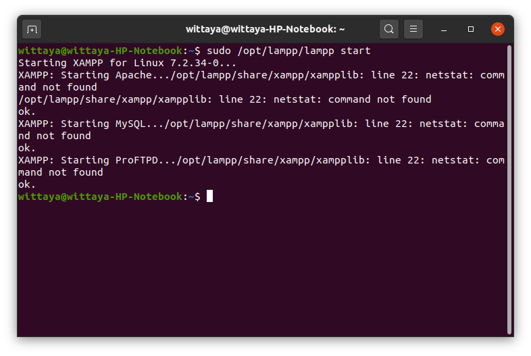
Task: Maximize the terminal window
Action: (471, 30)
